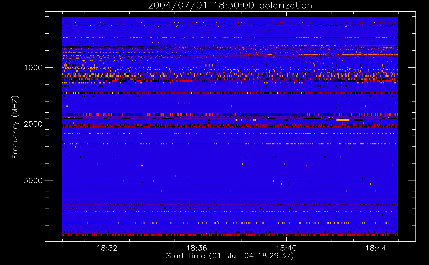Click the 'Frequency (MHZ)' axis label
429x265 pixels.
[15, 127]
